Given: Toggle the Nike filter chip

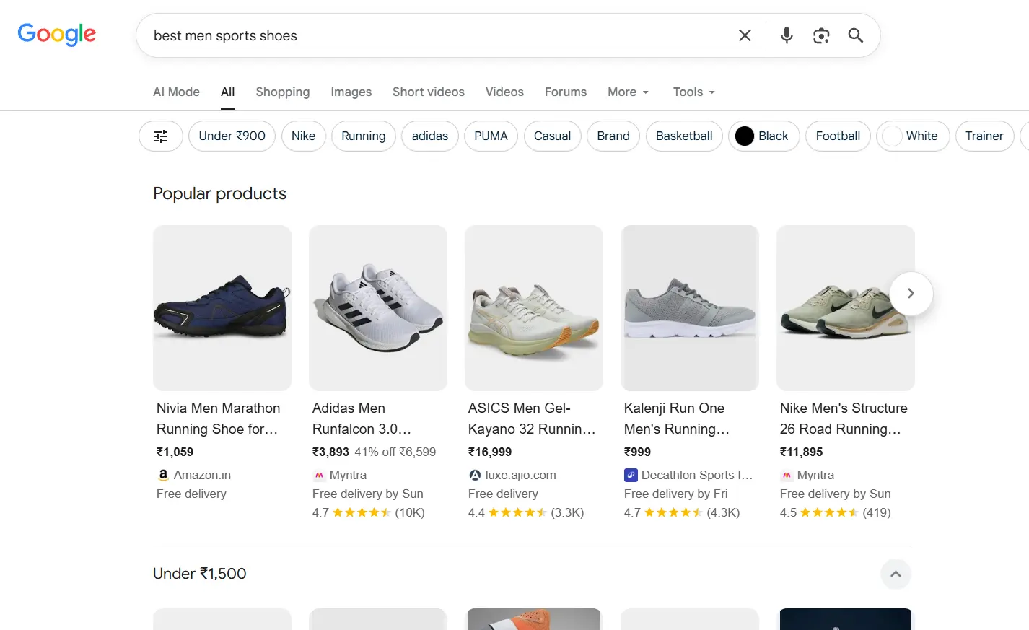Looking at the screenshot, I should point(304,136).
